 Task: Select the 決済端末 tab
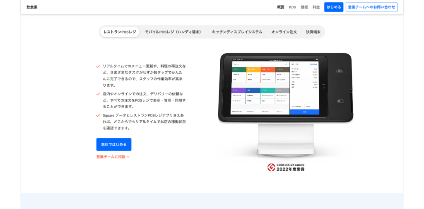tap(313, 32)
